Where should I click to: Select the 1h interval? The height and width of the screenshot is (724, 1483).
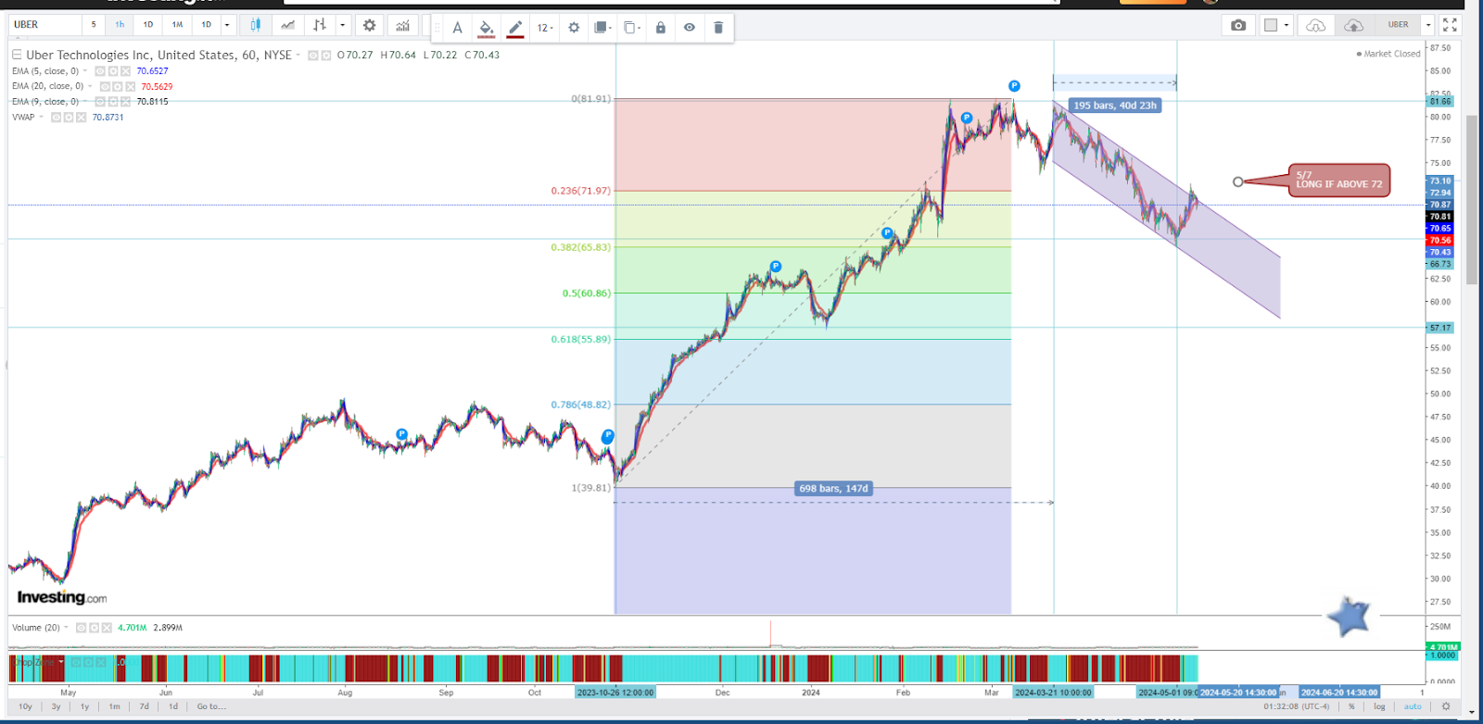[x=120, y=25]
